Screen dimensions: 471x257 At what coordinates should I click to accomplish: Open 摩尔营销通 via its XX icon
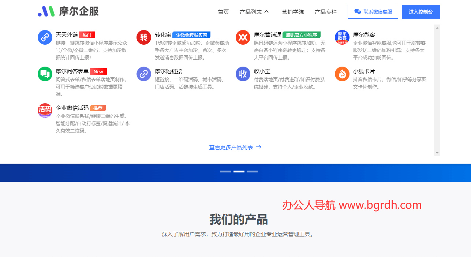click(243, 37)
